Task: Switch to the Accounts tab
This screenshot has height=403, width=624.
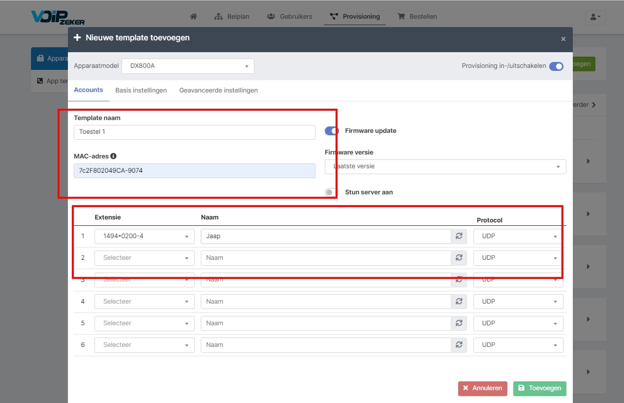Action: (x=89, y=90)
